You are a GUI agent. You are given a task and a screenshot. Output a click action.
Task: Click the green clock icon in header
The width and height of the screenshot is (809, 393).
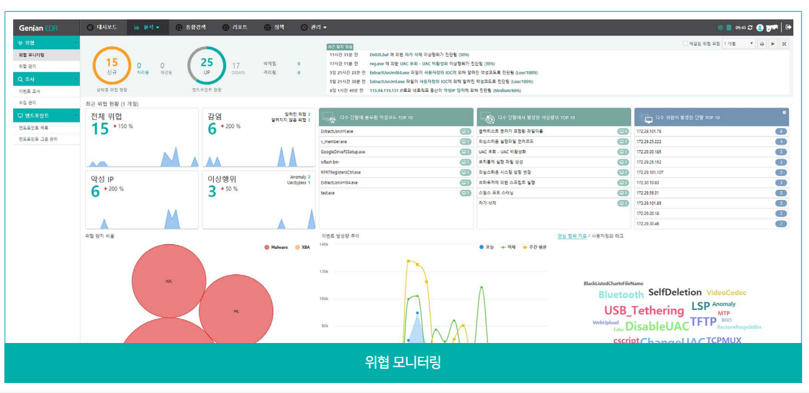click(x=720, y=27)
